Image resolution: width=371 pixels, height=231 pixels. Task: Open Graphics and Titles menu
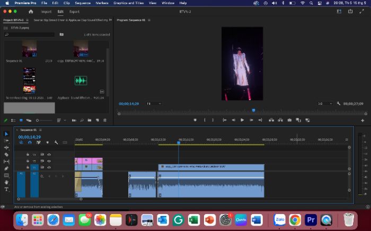[128, 3]
